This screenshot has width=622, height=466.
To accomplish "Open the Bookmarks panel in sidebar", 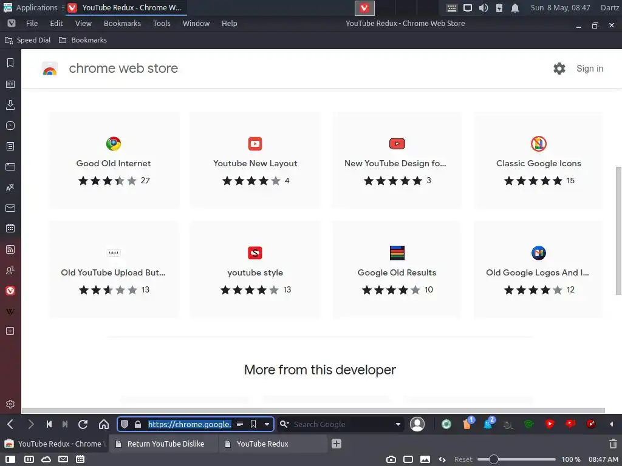I will [10, 62].
